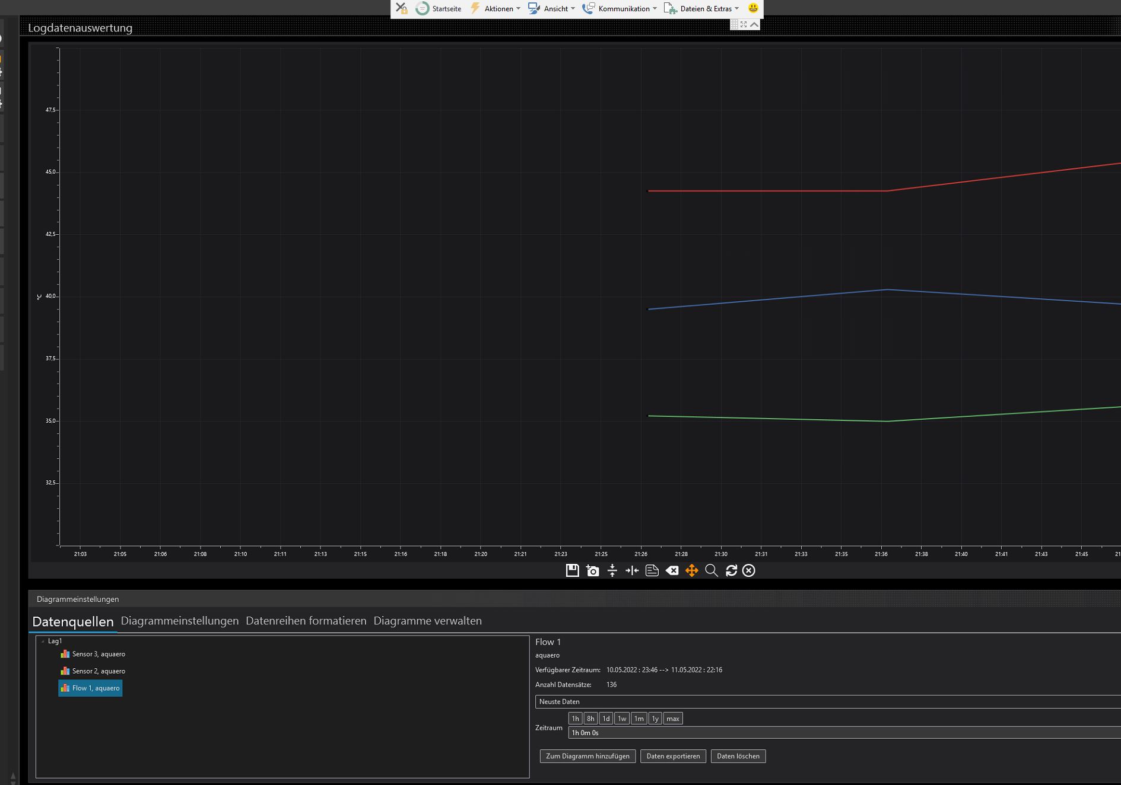The width and height of the screenshot is (1121, 785).
Task: Click the refresh arrows icon below chart
Action: [731, 570]
